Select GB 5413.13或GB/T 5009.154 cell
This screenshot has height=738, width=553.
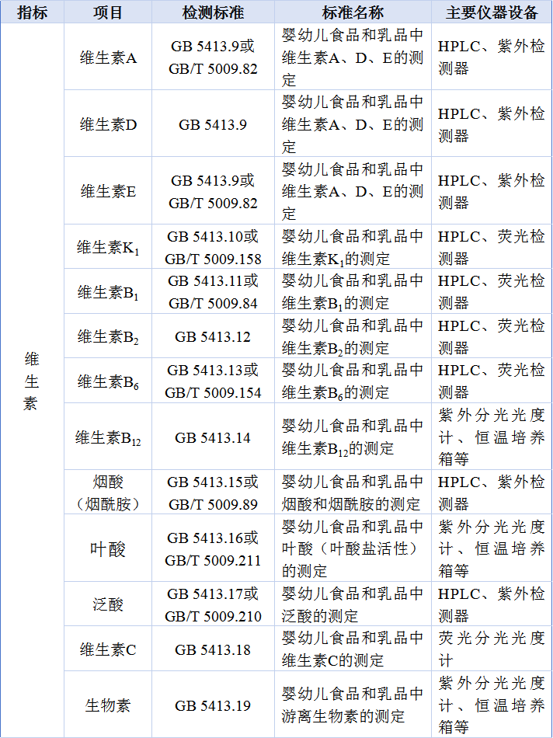point(213,381)
